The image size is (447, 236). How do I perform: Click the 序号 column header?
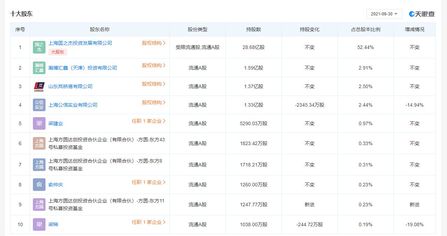20,30
